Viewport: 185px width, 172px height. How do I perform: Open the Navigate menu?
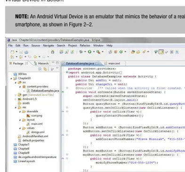point(48,46)
